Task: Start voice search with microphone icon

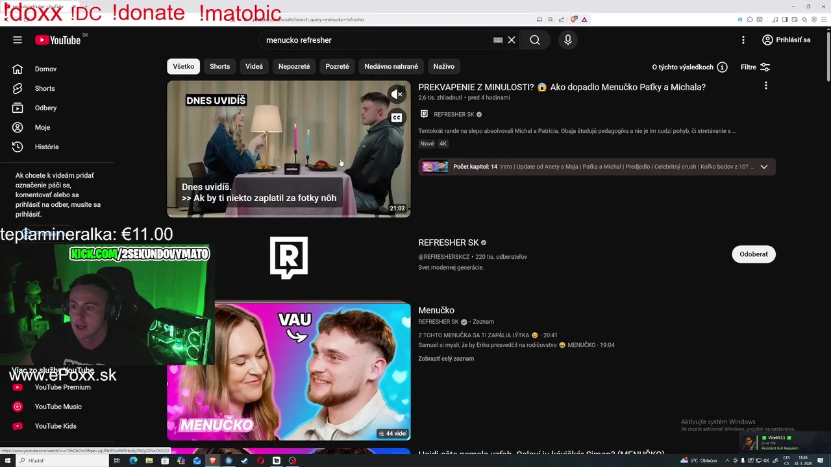Action: (568, 40)
